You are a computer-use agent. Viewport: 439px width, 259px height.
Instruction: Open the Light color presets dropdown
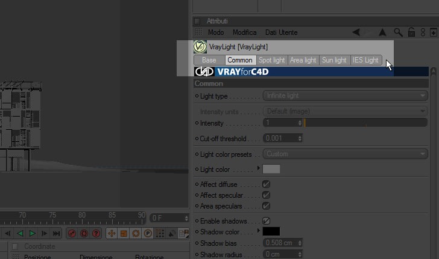(345, 154)
